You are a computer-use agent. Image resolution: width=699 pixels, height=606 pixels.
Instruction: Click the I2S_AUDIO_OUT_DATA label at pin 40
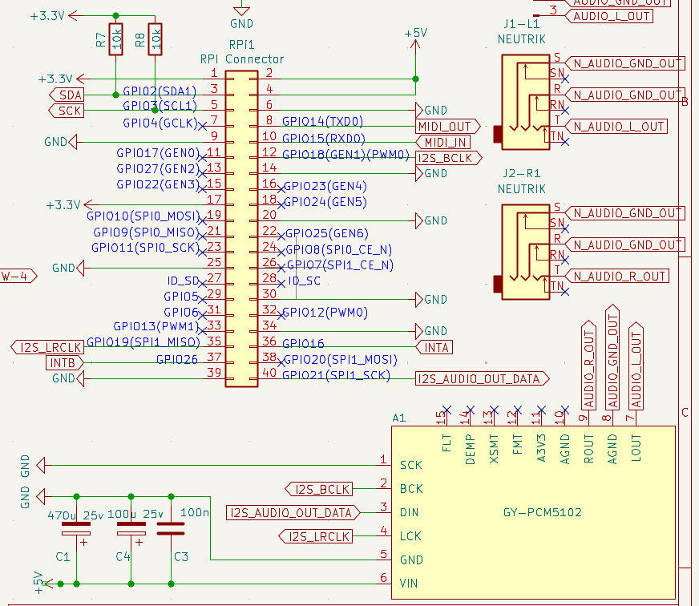(x=481, y=378)
